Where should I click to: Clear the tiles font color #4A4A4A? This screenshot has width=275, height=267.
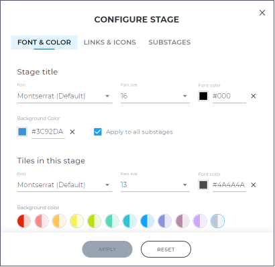(254, 185)
